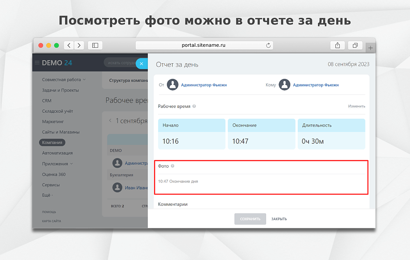Open Автоматизация in the sidebar

pyautogui.click(x=57, y=153)
